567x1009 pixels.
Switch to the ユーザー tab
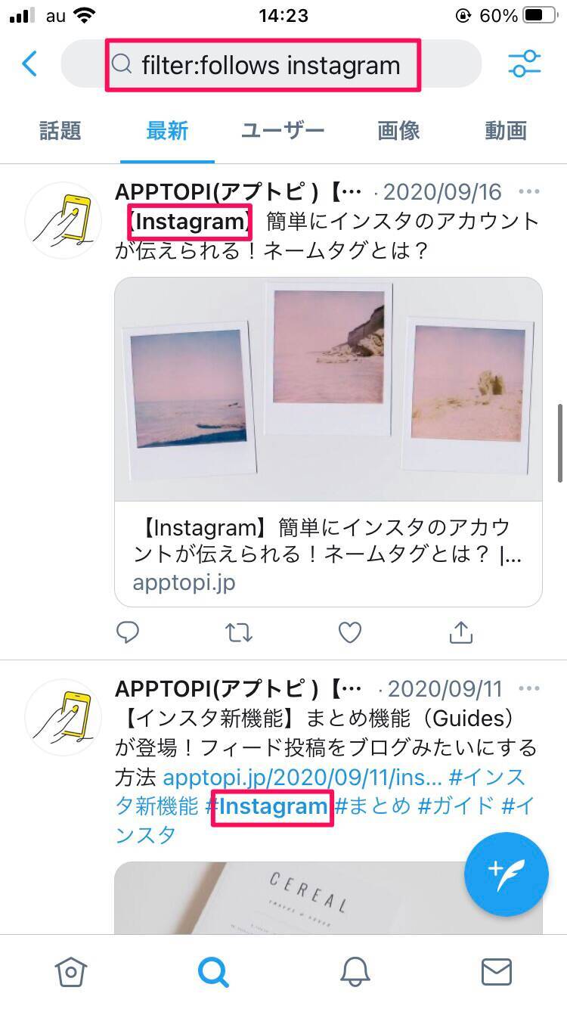point(283,130)
